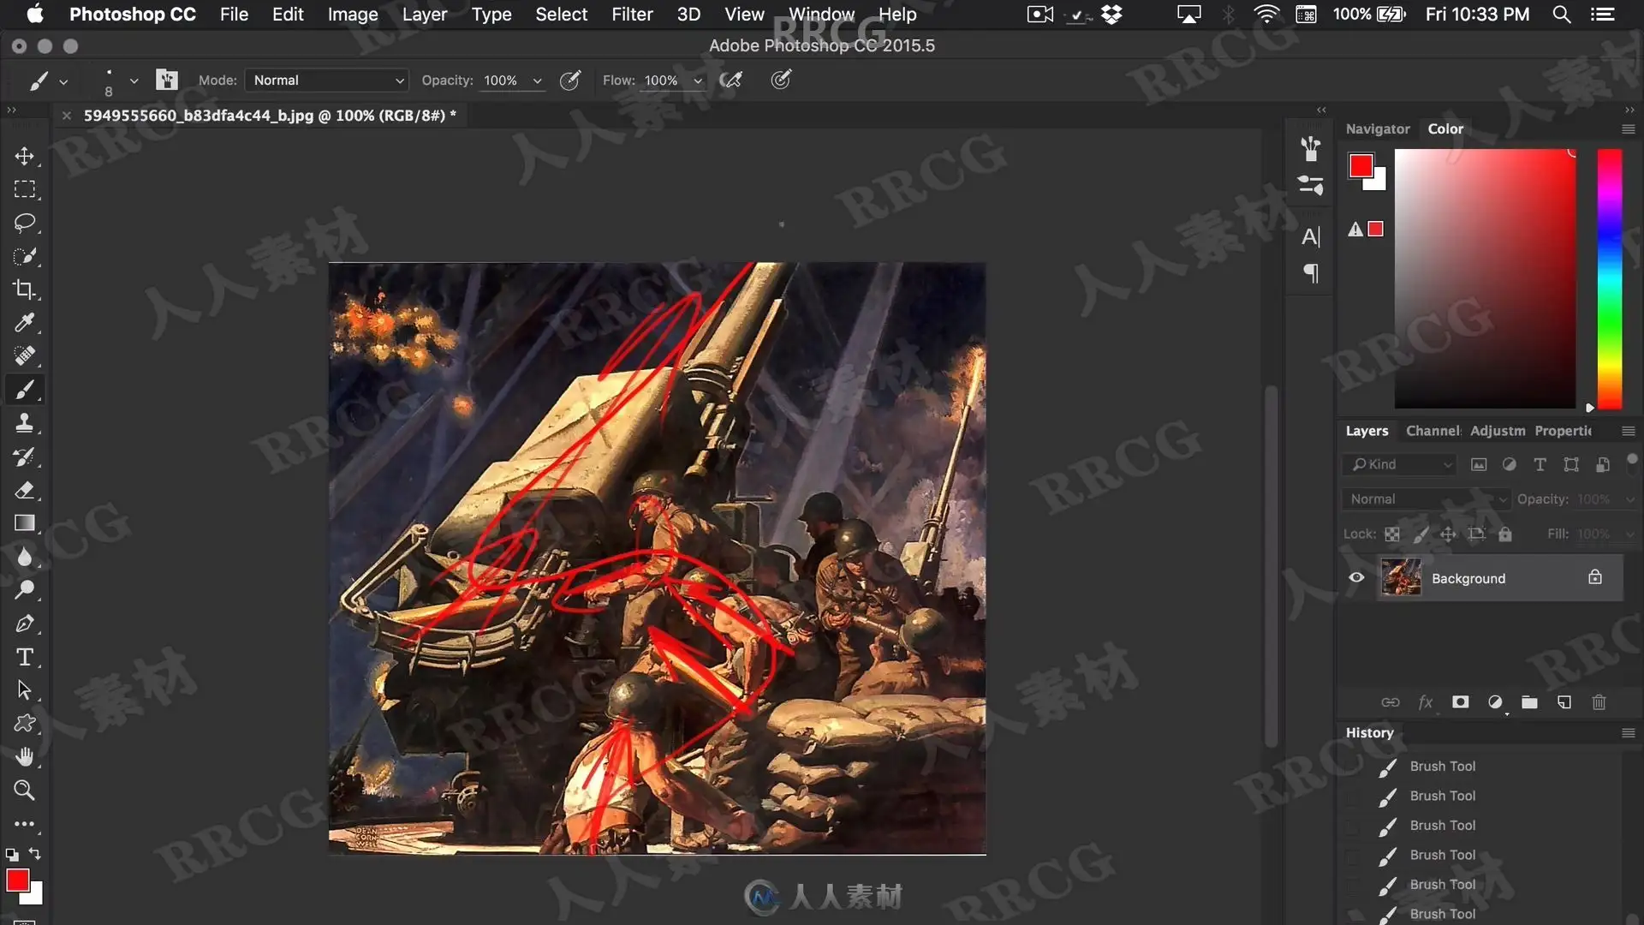
Task: Open the Filter menu
Action: [632, 14]
